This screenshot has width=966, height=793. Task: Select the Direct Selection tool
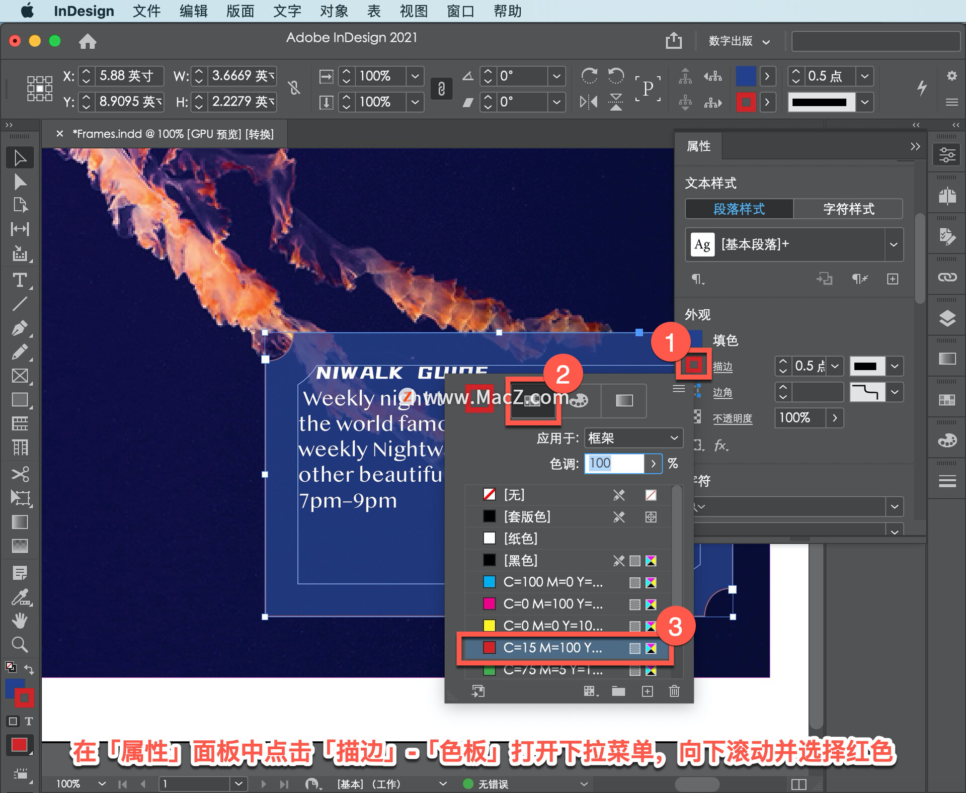click(20, 182)
